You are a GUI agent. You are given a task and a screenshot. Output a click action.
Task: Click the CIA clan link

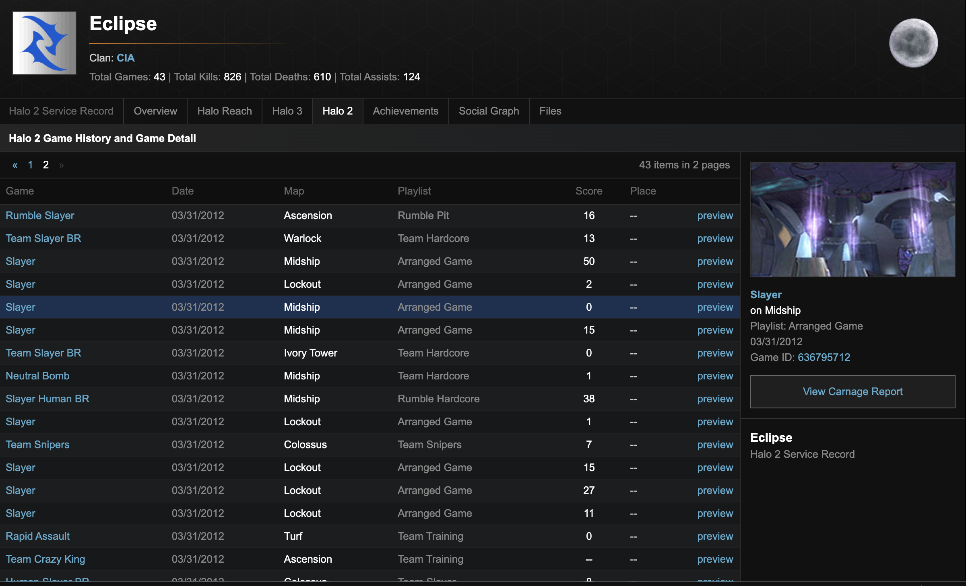(125, 58)
